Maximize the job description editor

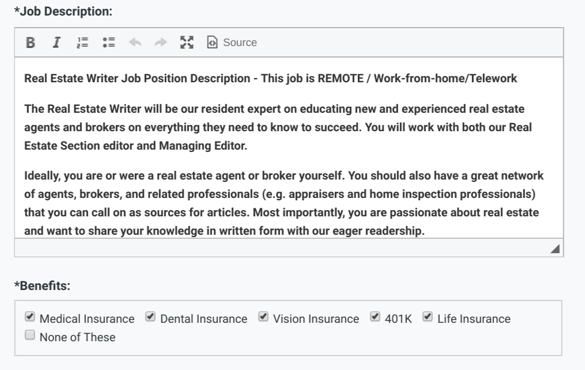(x=187, y=43)
